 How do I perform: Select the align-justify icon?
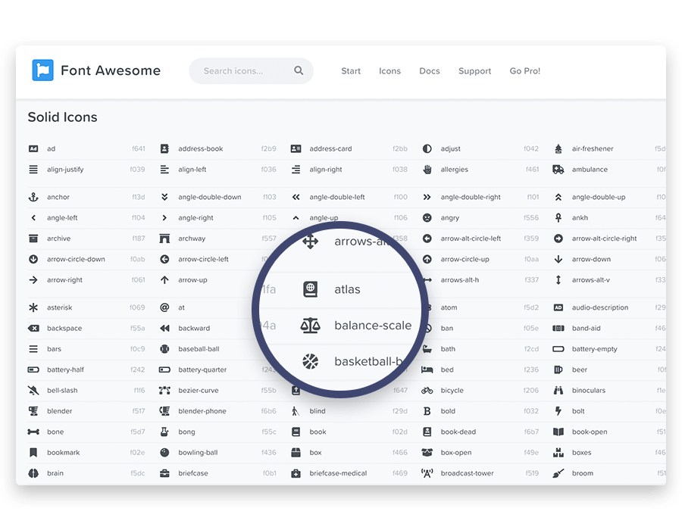click(33, 170)
